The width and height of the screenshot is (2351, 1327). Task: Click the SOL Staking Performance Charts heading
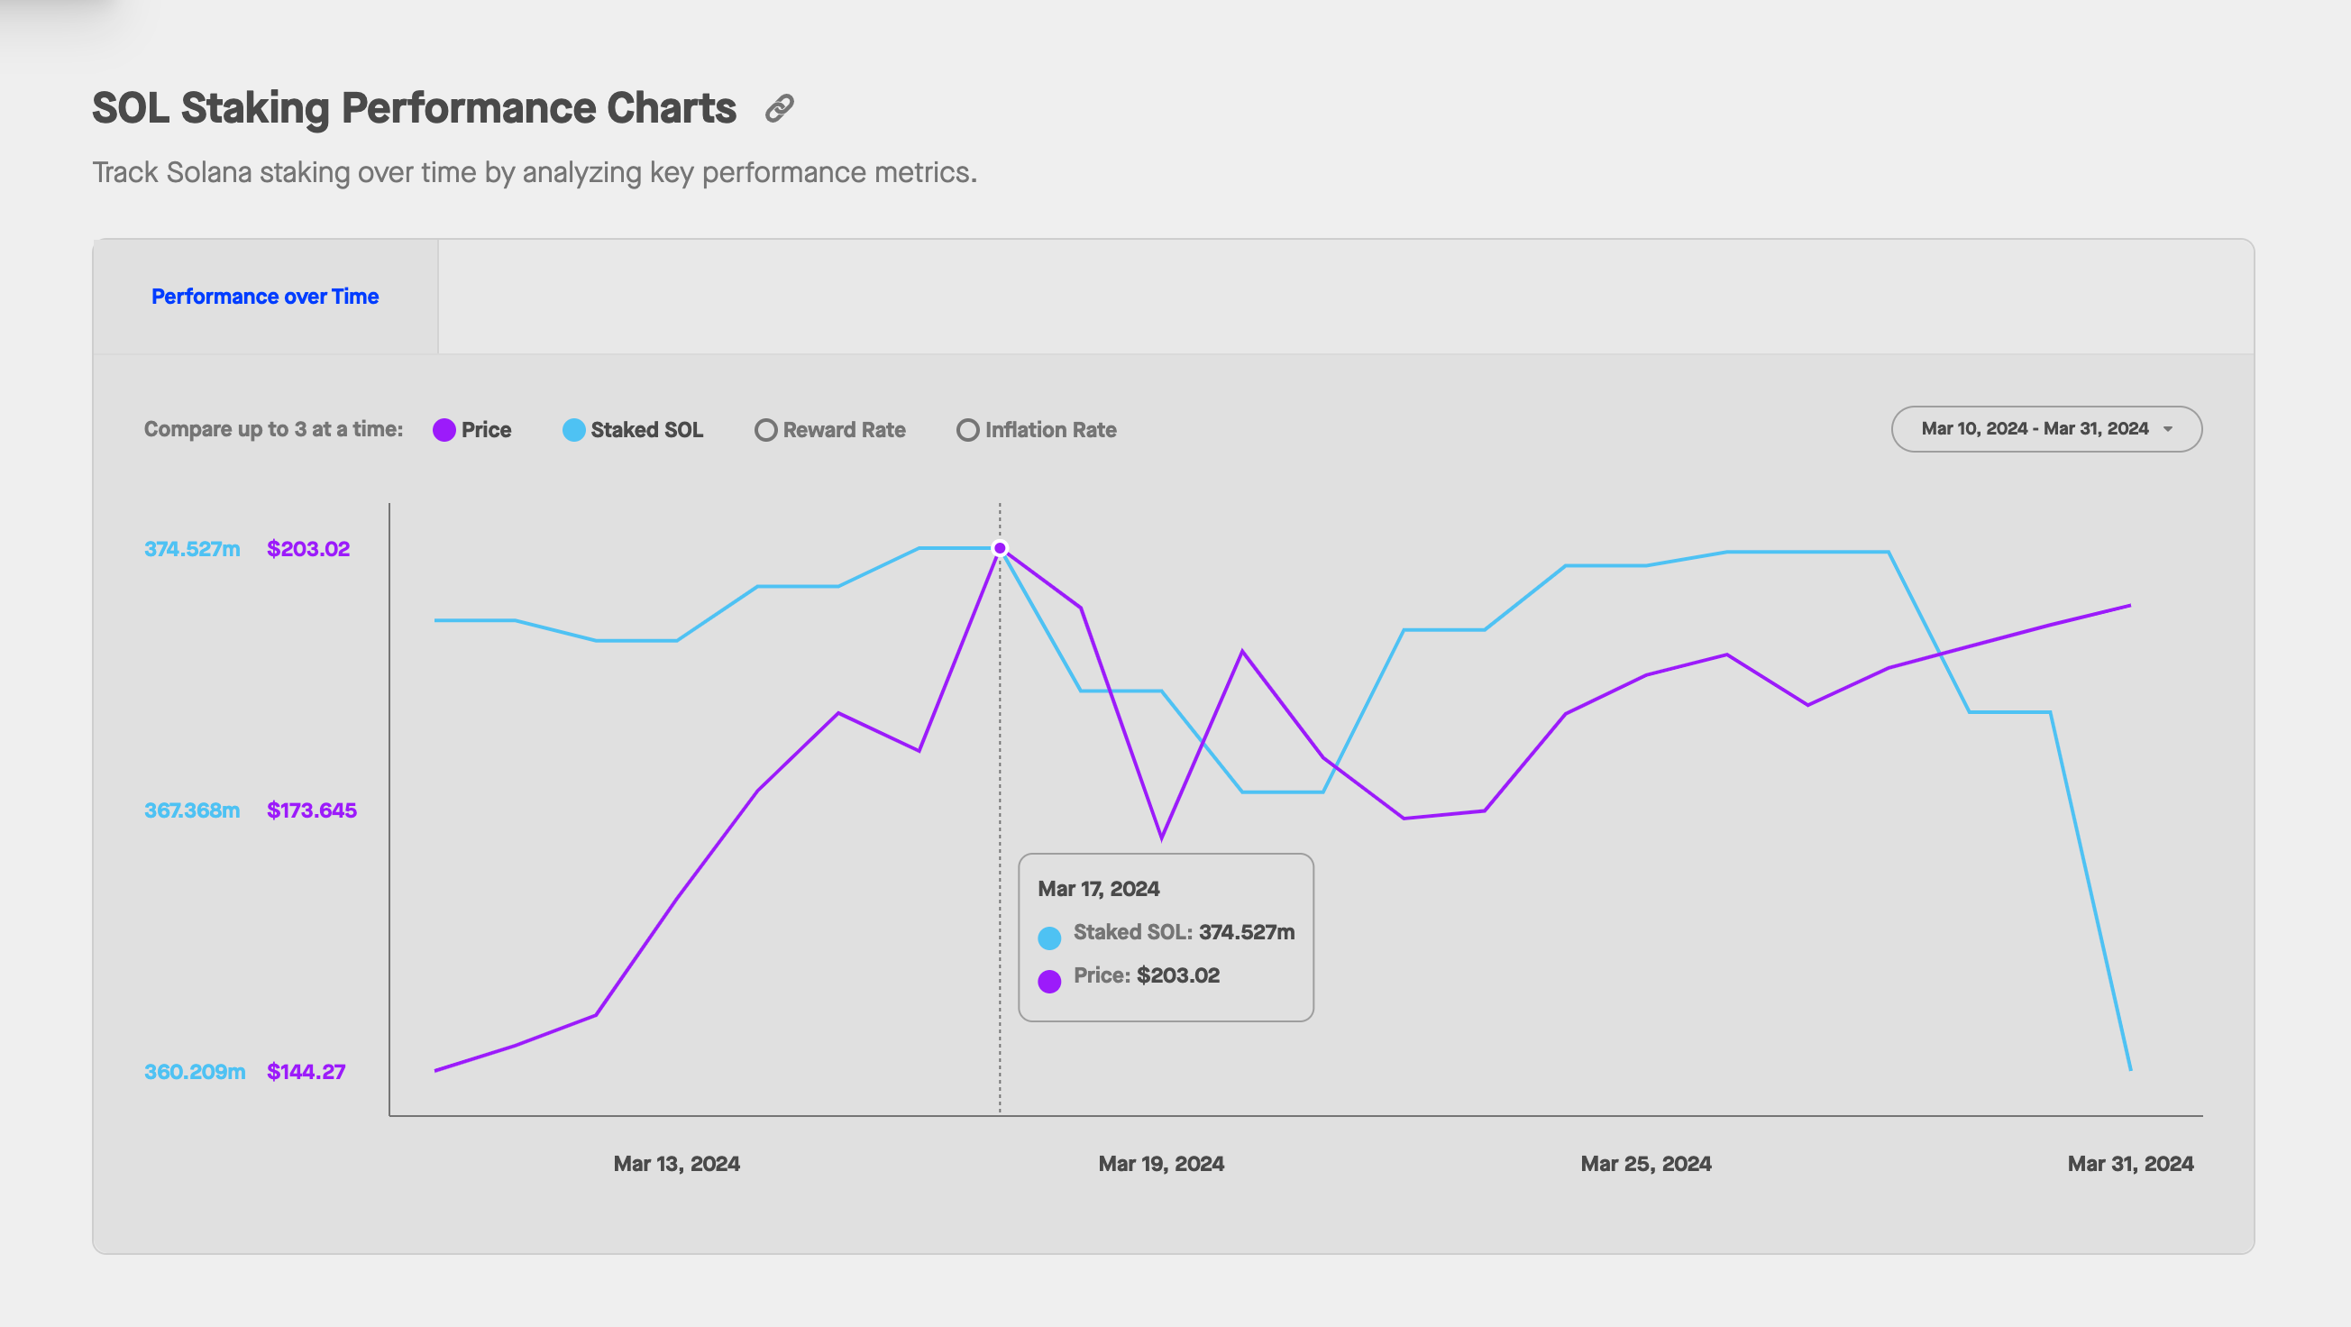click(x=415, y=107)
